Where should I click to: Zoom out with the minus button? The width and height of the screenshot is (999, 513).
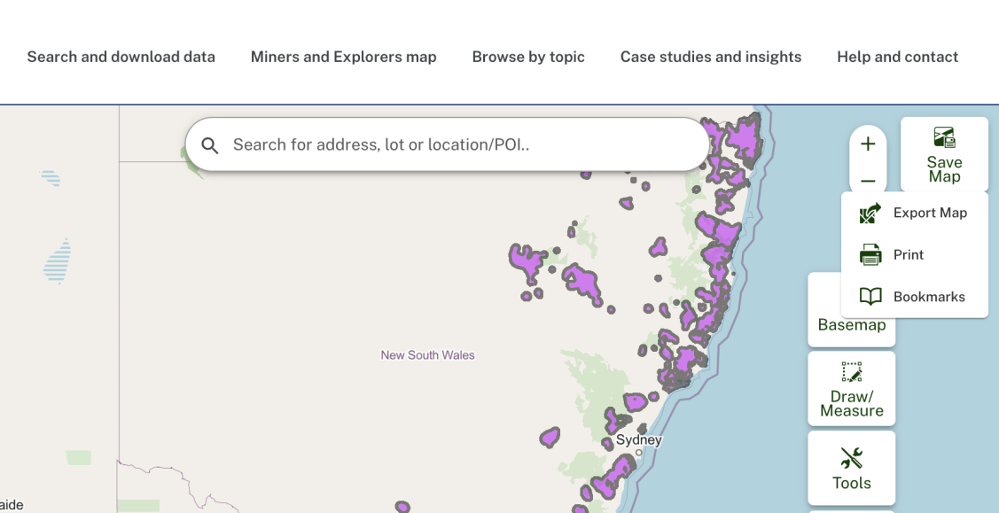click(868, 181)
